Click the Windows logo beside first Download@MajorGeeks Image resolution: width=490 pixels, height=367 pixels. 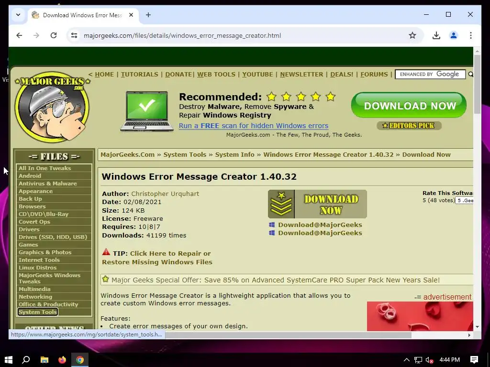point(272,225)
